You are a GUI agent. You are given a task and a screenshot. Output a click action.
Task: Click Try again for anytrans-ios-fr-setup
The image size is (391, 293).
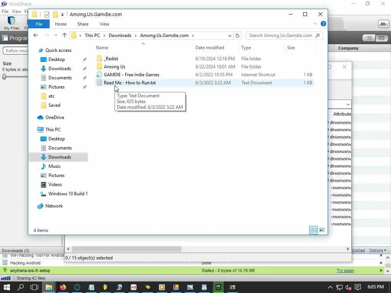coord(345,270)
